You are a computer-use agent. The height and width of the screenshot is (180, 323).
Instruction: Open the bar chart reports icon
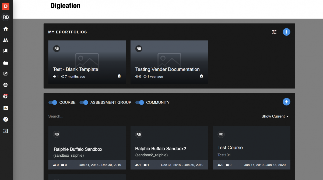pyautogui.click(x=5, y=108)
